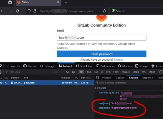This screenshot has width=163, height=119.
Task: Collapse the Form data section
Action: [101, 88]
